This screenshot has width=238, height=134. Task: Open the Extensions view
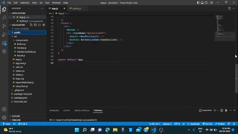click(x=4, y=43)
